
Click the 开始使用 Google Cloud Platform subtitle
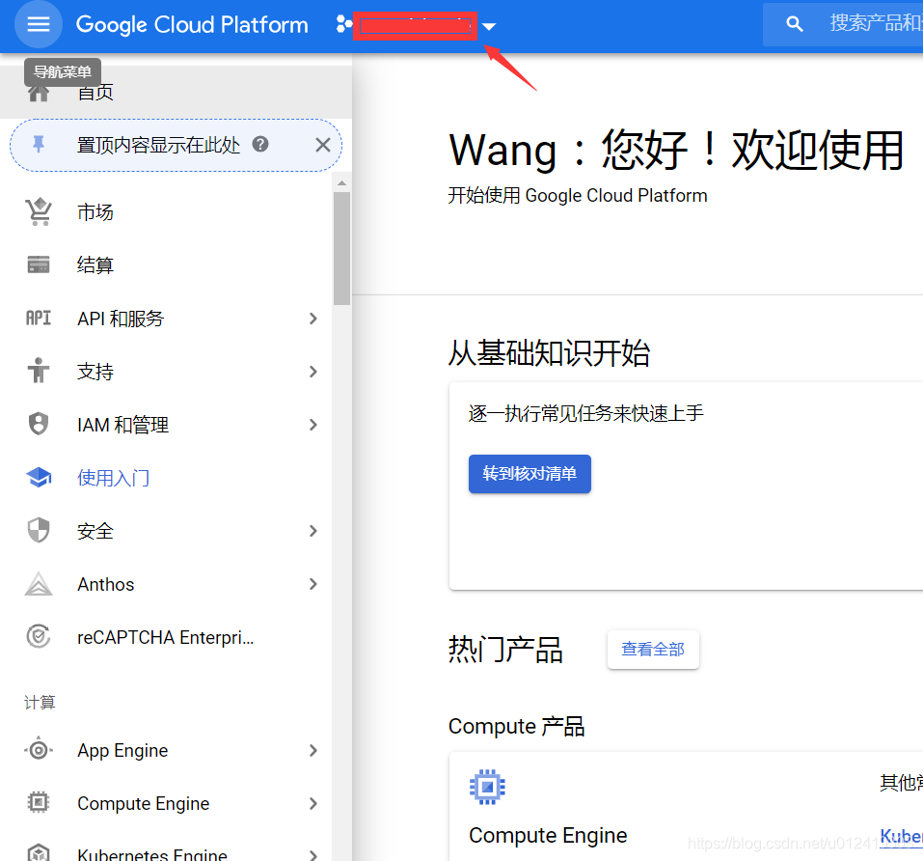(x=578, y=195)
